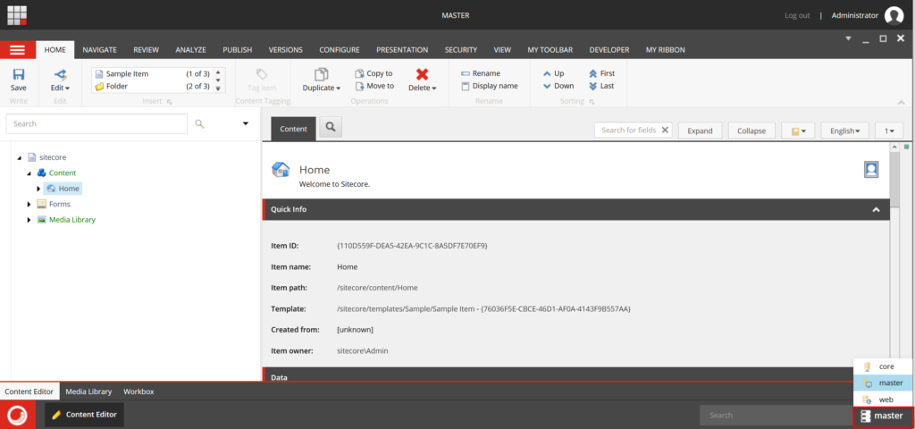This screenshot has width=915, height=429.
Task: Click the search magnifier tab icon
Action: coord(330,129)
